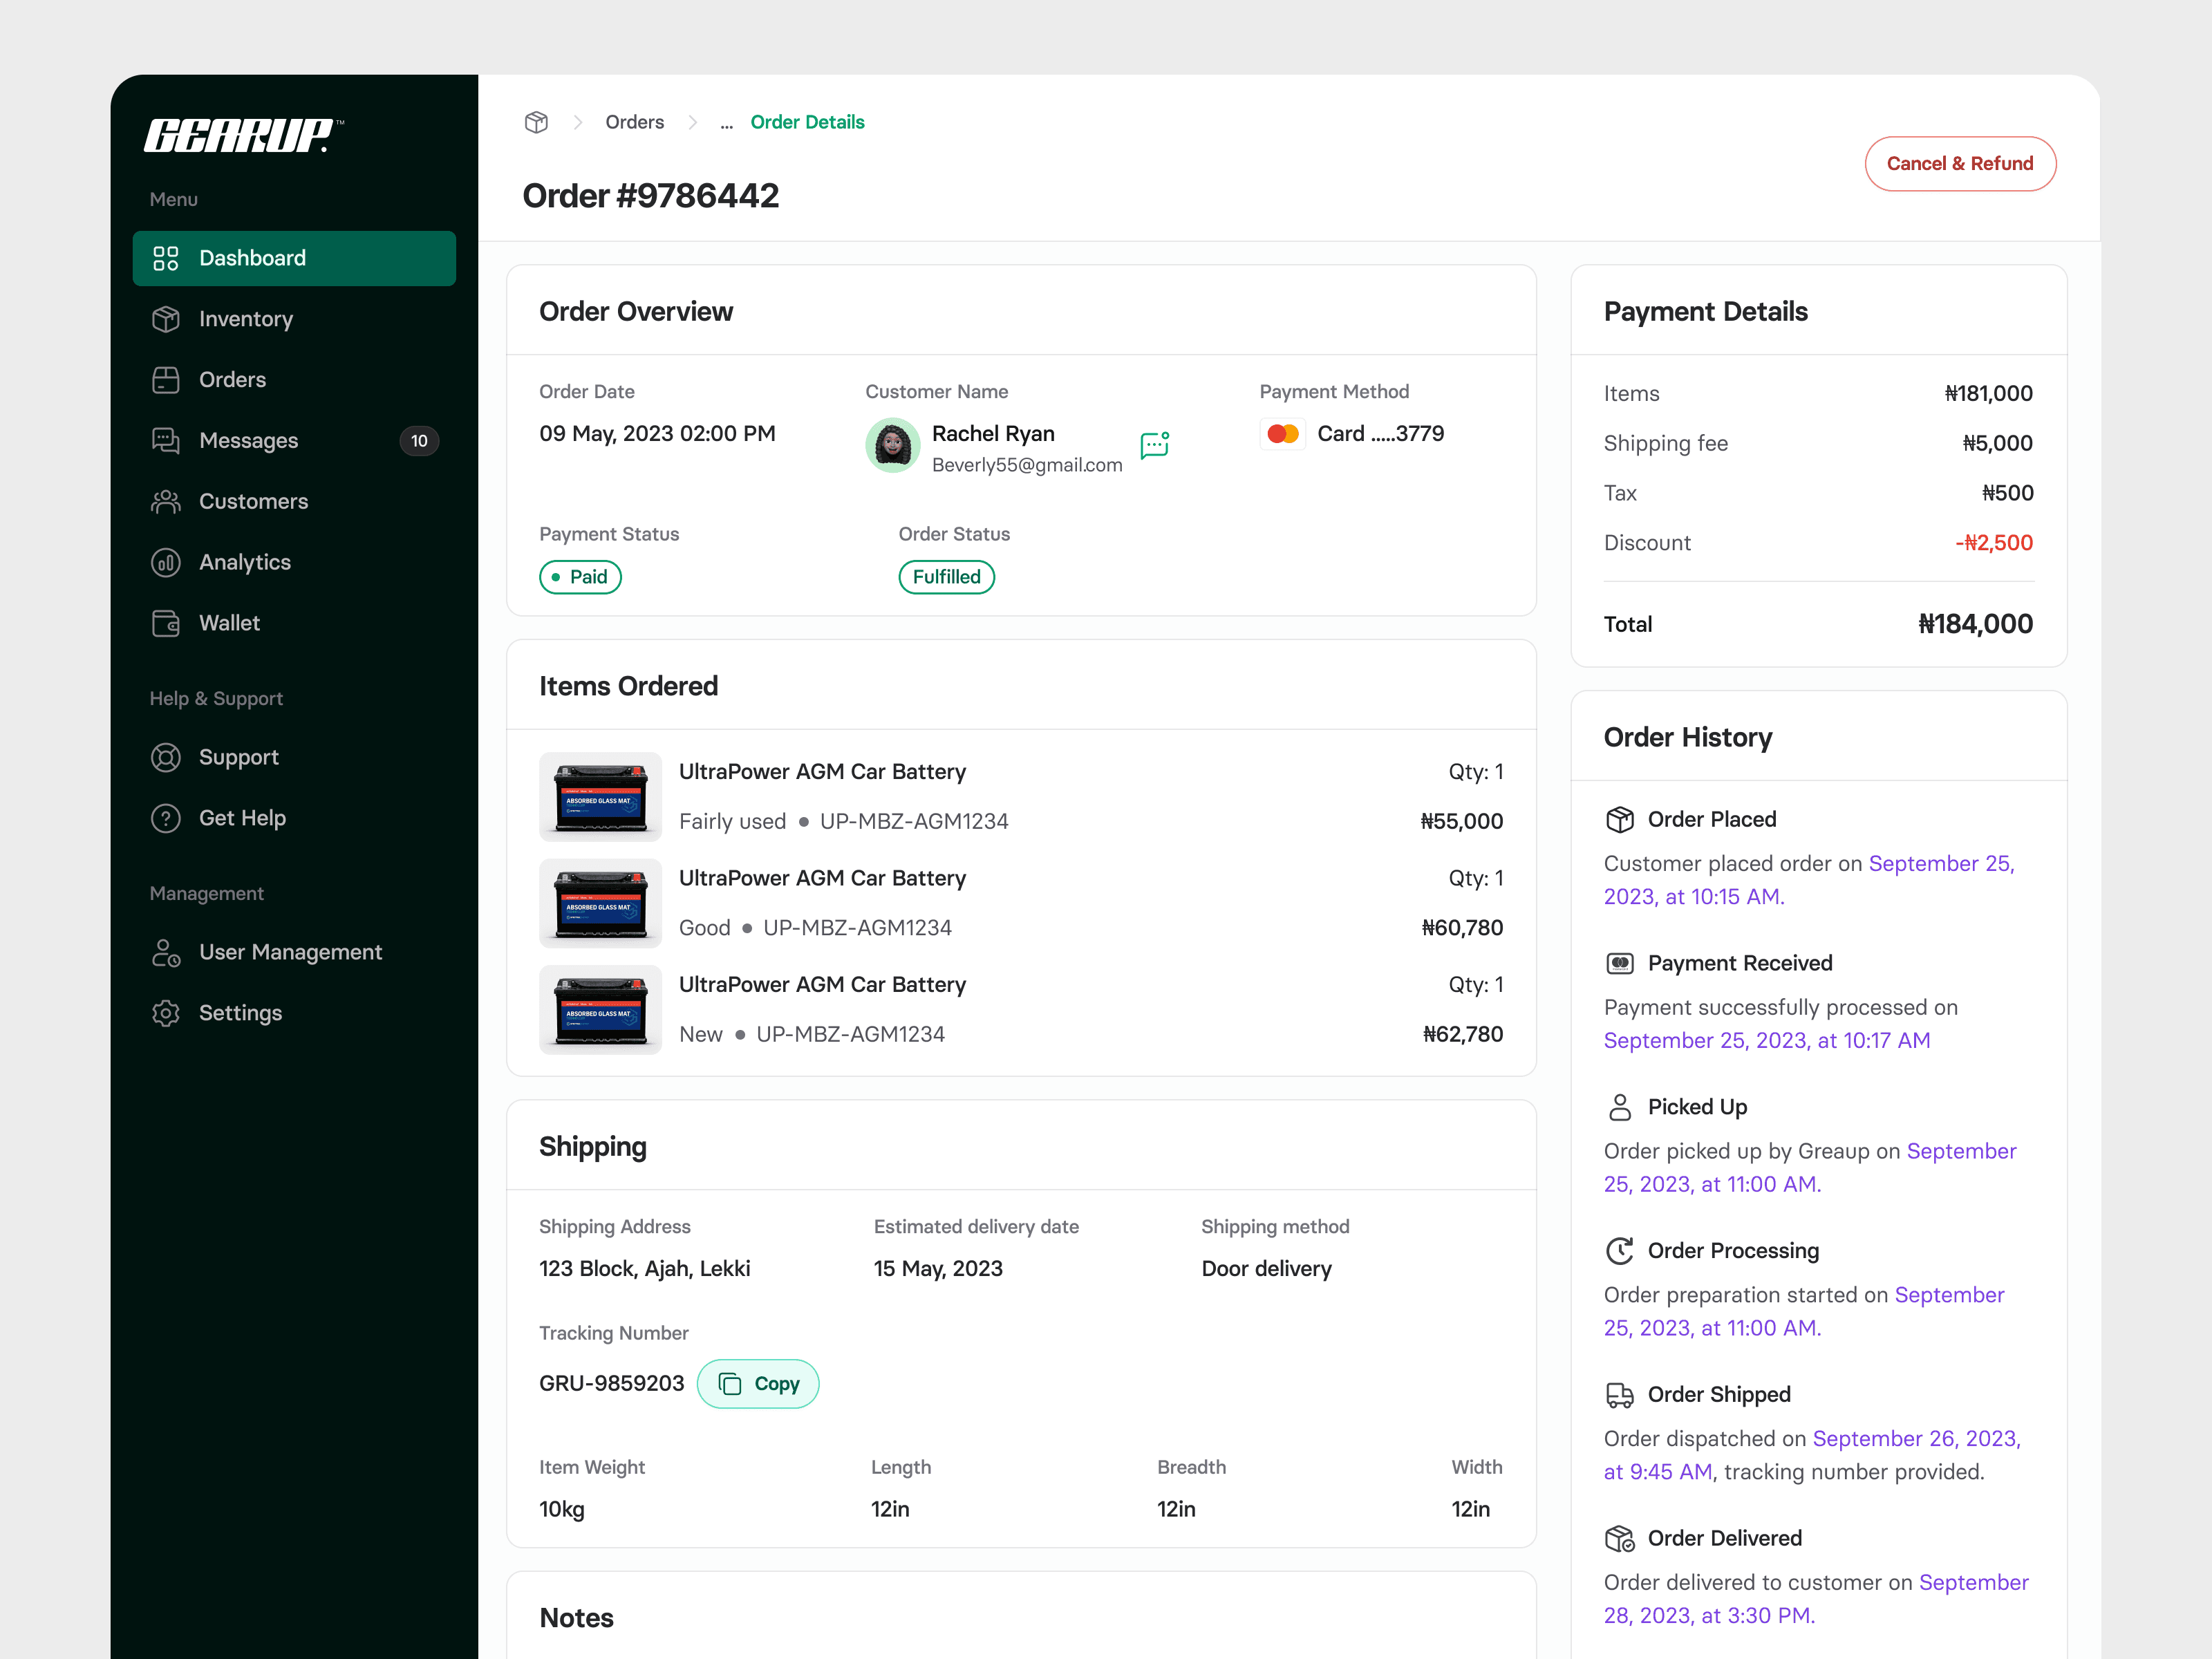Go to the Customers menu item
The image size is (2212, 1659).
click(x=253, y=501)
